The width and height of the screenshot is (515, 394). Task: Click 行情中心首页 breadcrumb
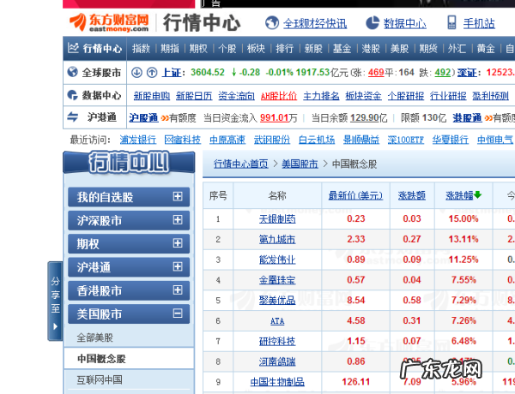241,164
